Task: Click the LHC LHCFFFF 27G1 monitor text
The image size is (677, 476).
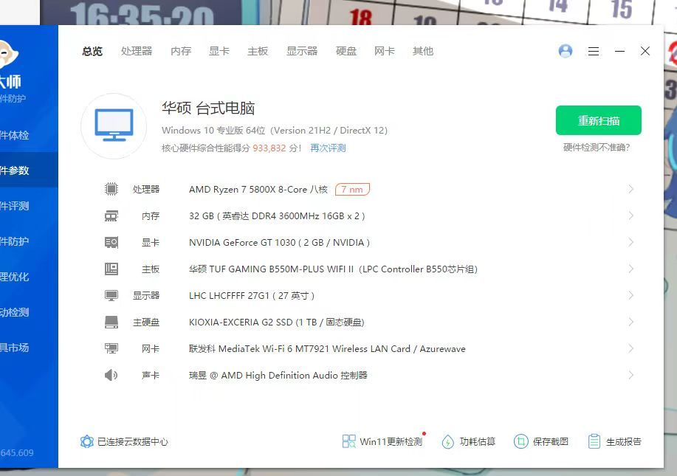Action: pyautogui.click(x=252, y=296)
